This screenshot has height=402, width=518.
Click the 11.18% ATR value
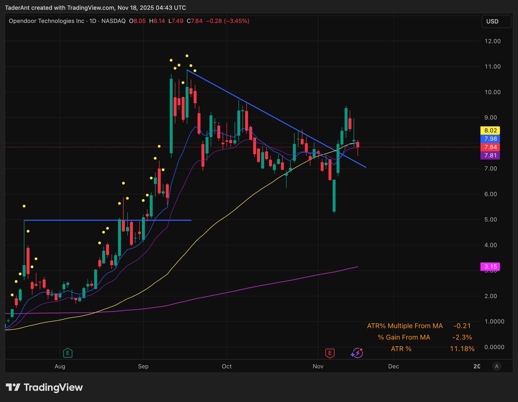(x=462, y=348)
